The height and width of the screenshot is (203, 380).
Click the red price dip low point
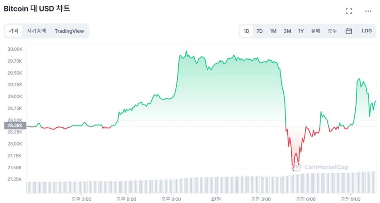tap(293, 171)
